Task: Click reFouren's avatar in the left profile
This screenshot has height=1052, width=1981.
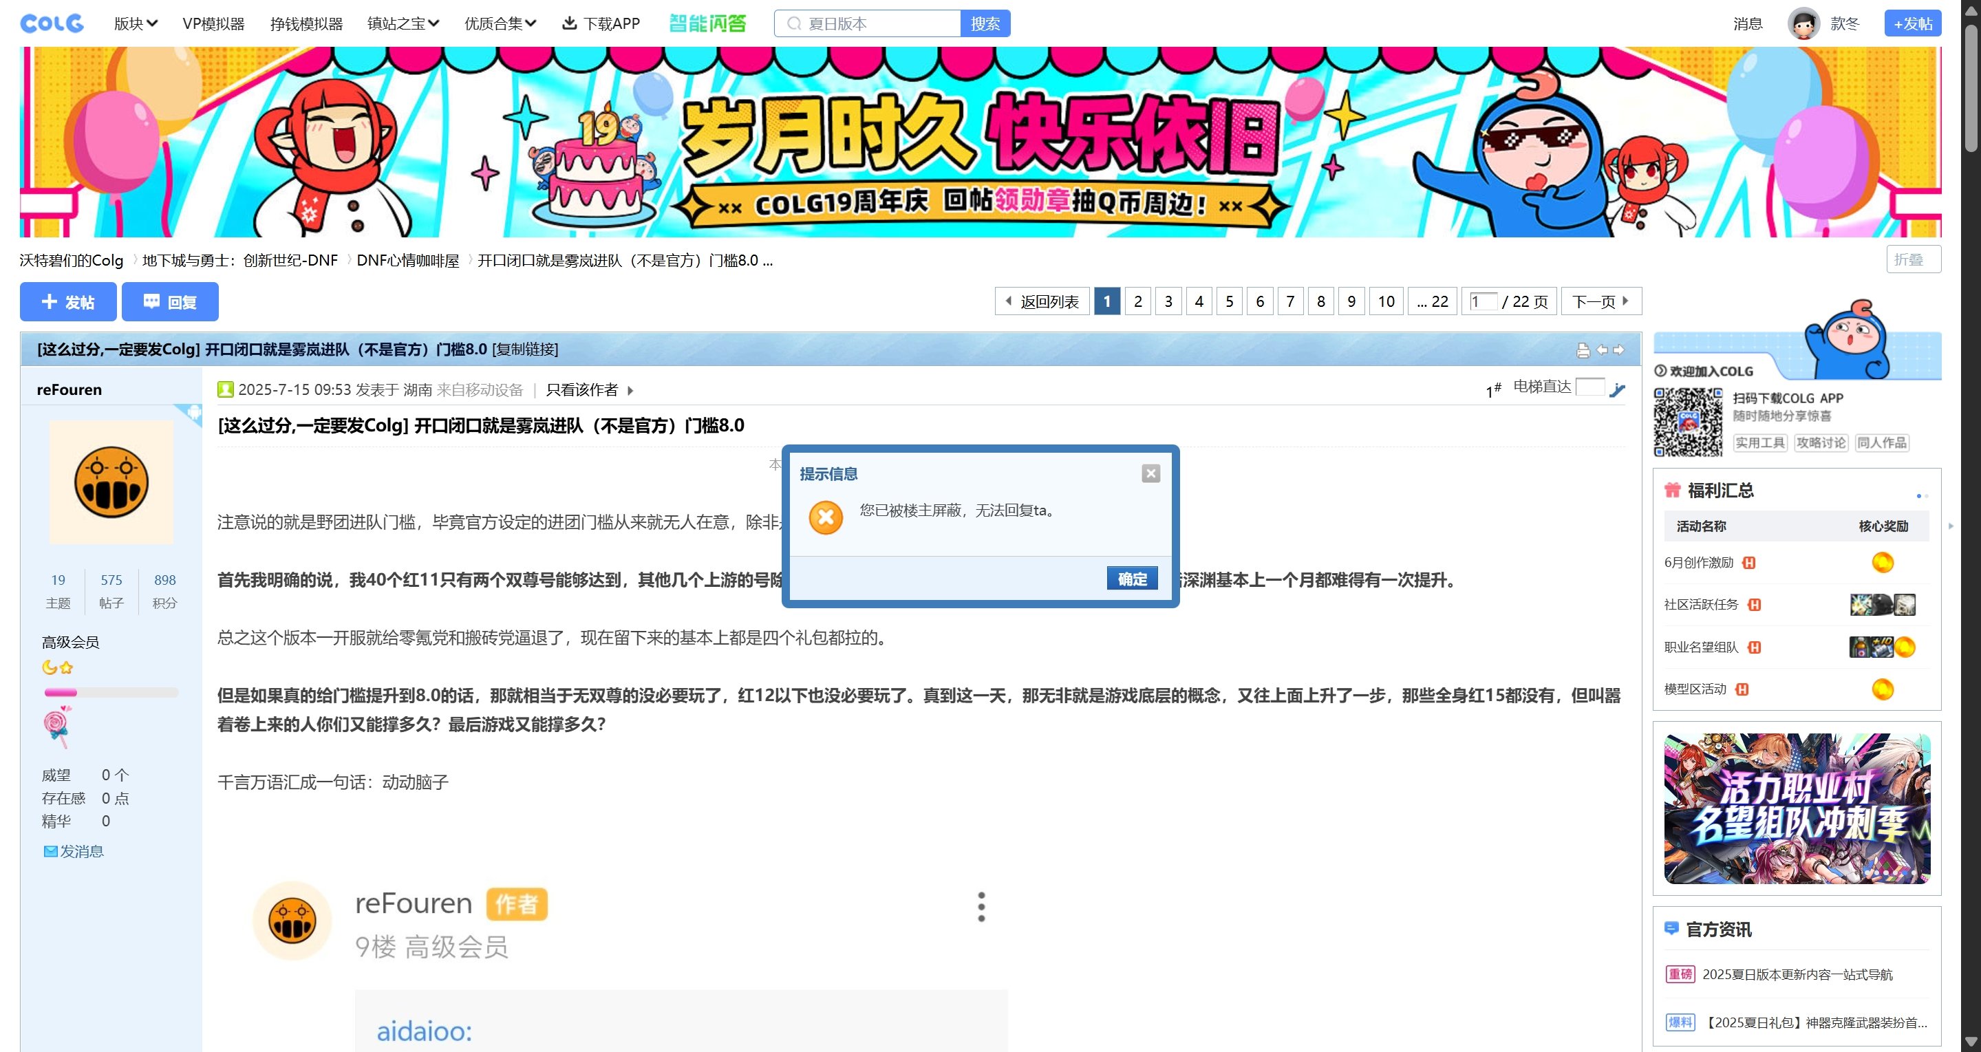Action: (111, 482)
